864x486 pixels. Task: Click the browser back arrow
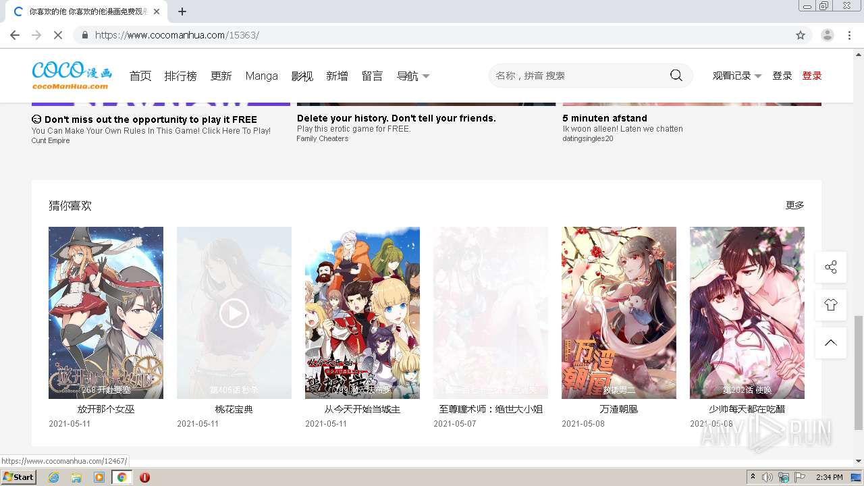tap(15, 35)
